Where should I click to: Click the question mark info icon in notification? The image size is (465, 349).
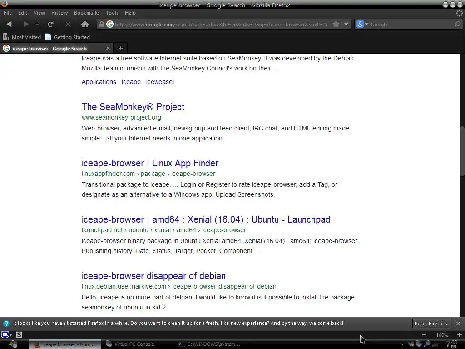[6, 324]
